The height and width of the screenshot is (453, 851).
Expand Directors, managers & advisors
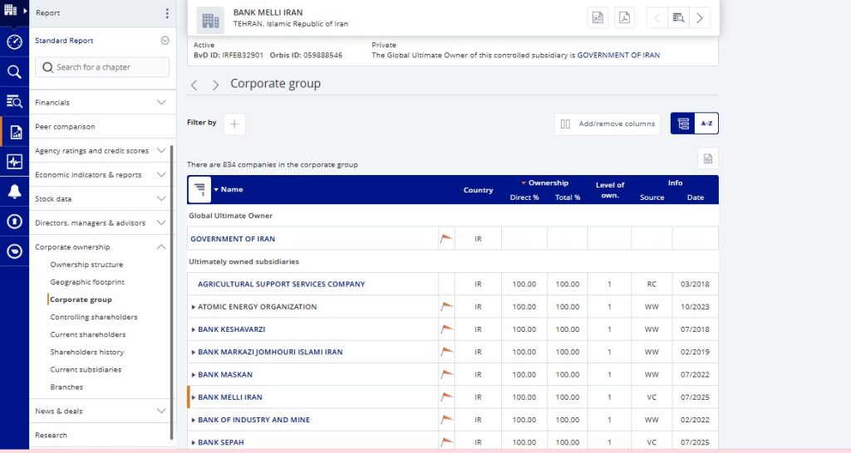click(161, 222)
